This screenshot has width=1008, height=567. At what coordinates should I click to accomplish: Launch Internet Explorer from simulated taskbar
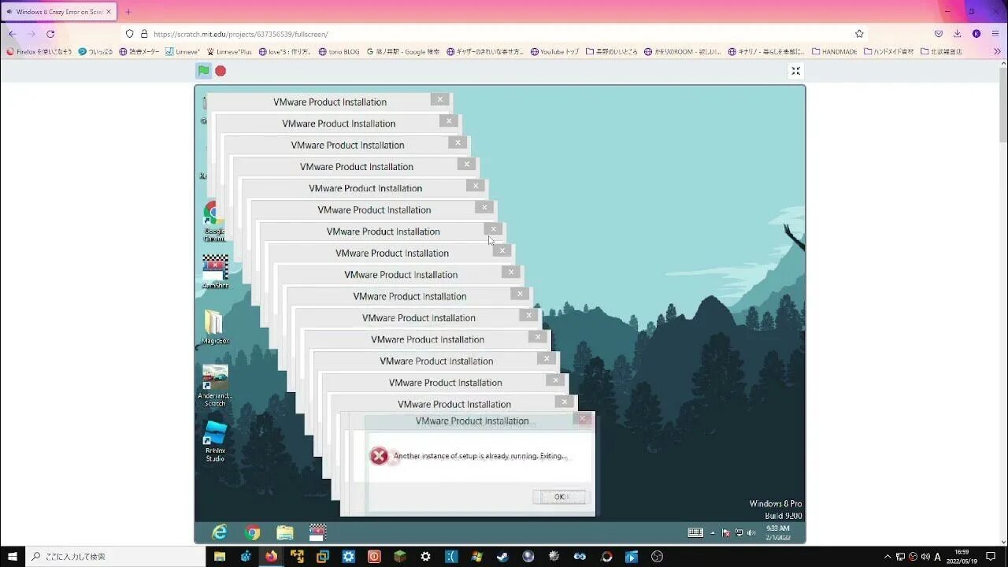pyautogui.click(x=220, y=532)
